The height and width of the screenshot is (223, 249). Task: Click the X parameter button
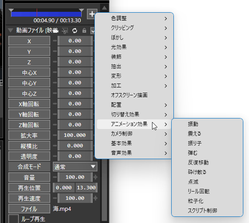(29, 41)
